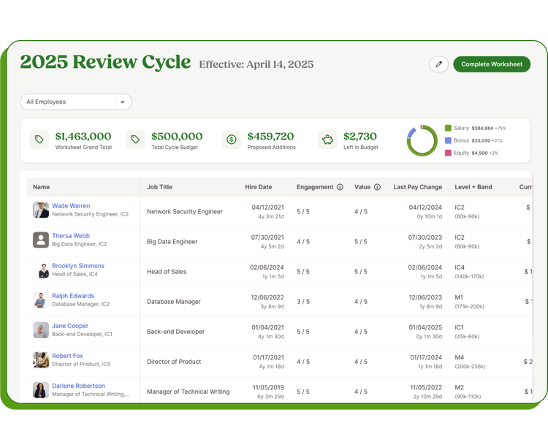548x445 pixels.
Task: Click the Manager of Technical Writing cell
Action: tap(188, 392)
